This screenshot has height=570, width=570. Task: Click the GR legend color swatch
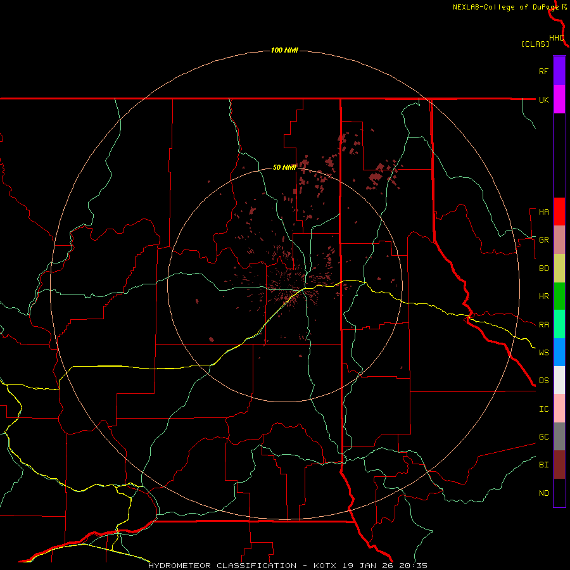559,240
